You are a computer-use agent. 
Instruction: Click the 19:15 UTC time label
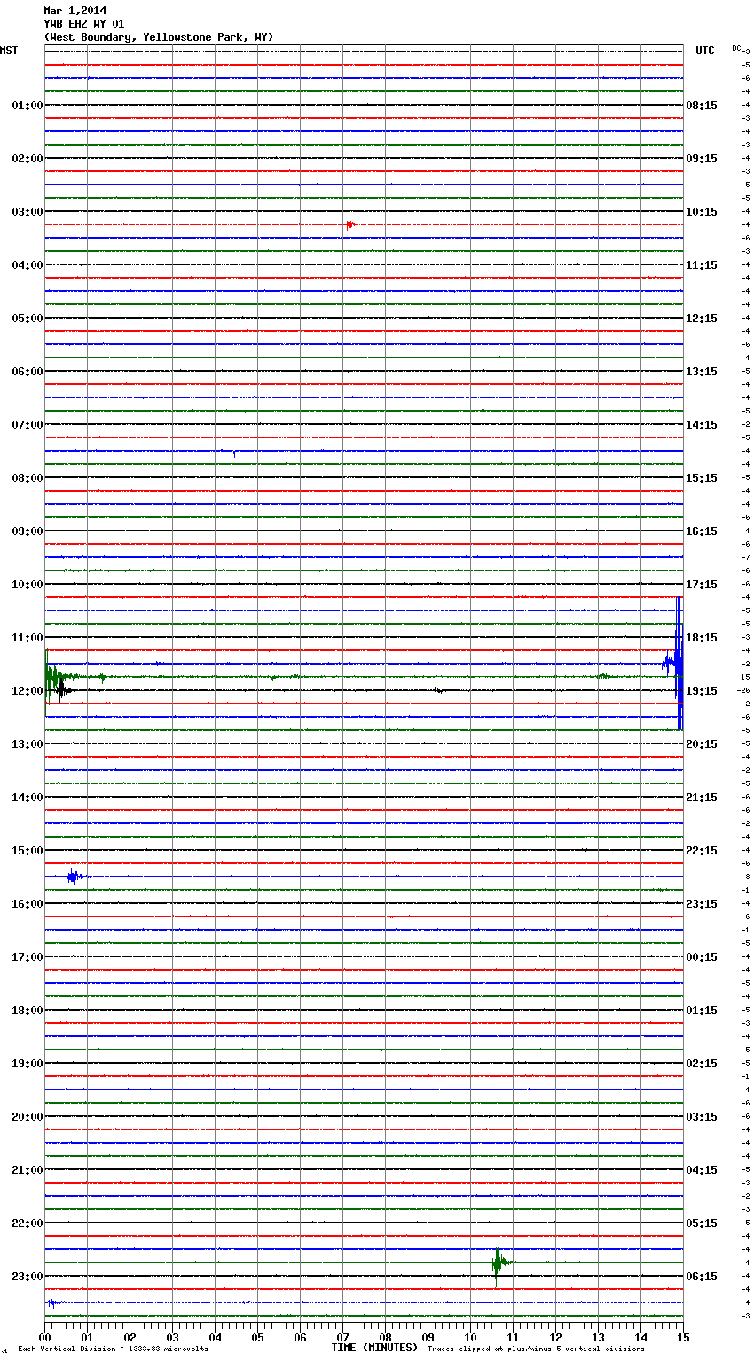pyautogui.click(x=702, y=691)
